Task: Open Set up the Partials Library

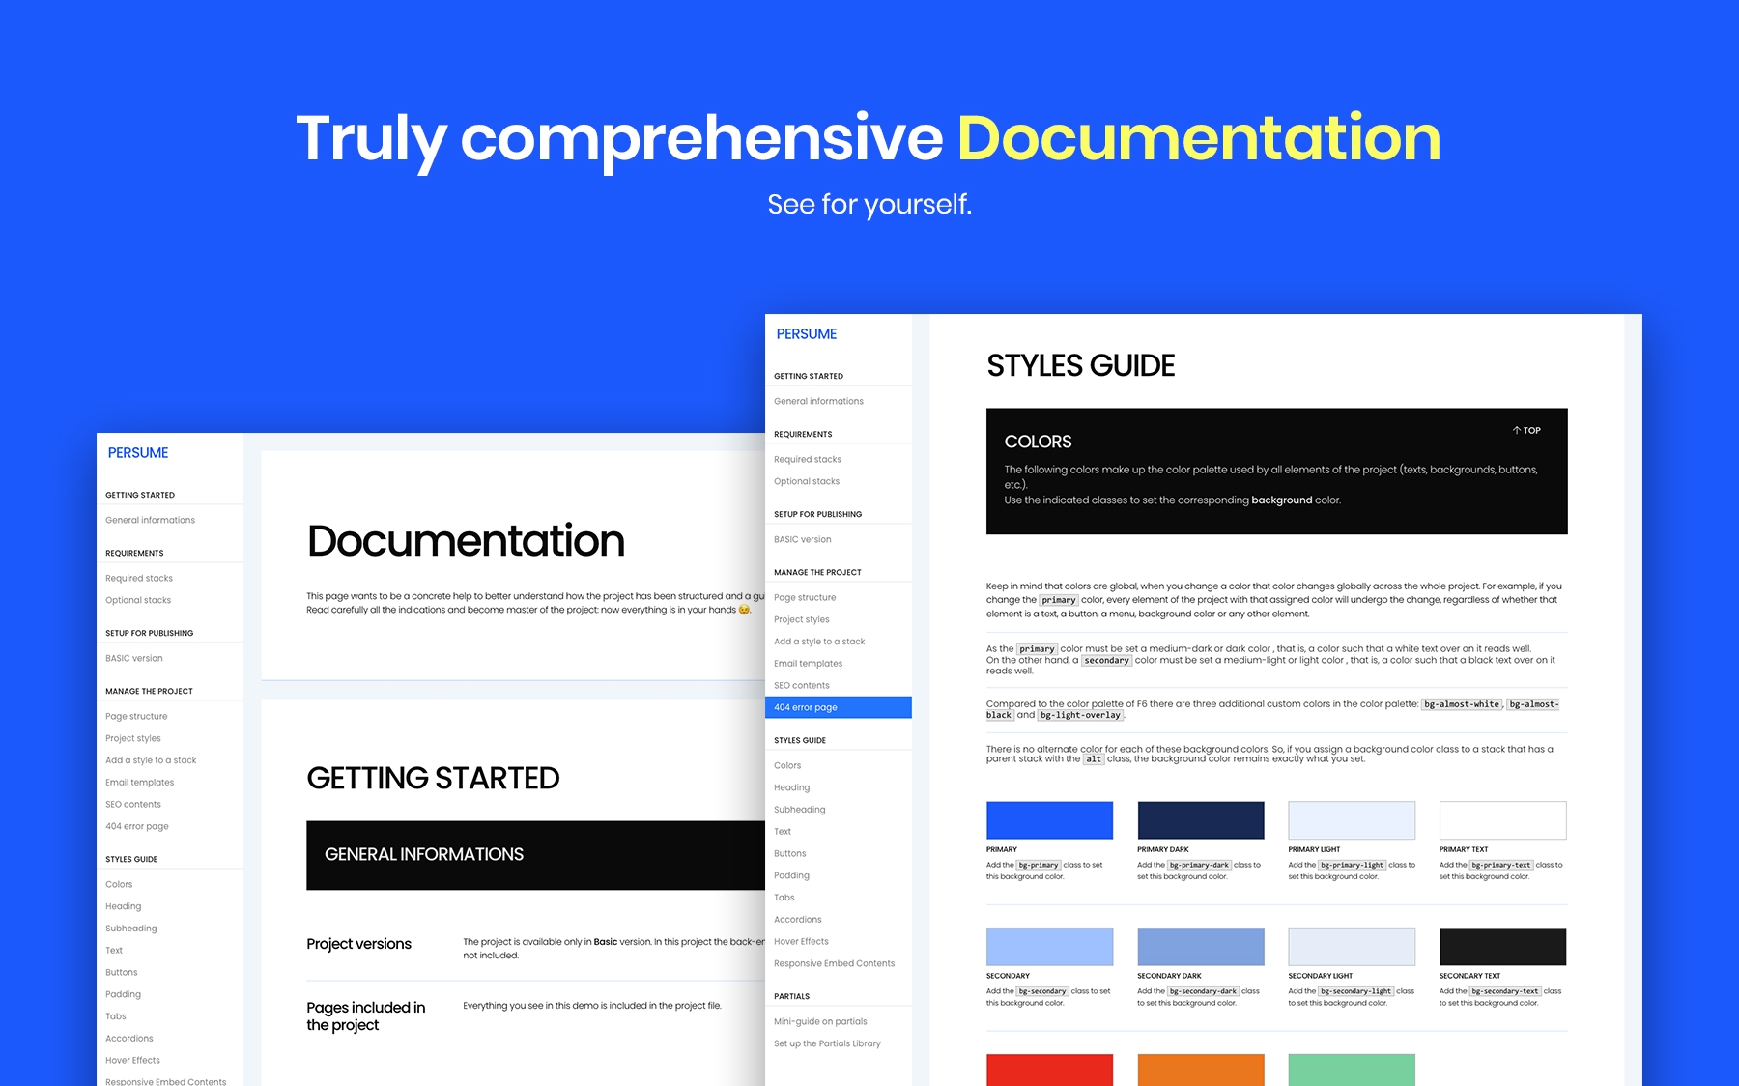Action: tap(827, 1043)
